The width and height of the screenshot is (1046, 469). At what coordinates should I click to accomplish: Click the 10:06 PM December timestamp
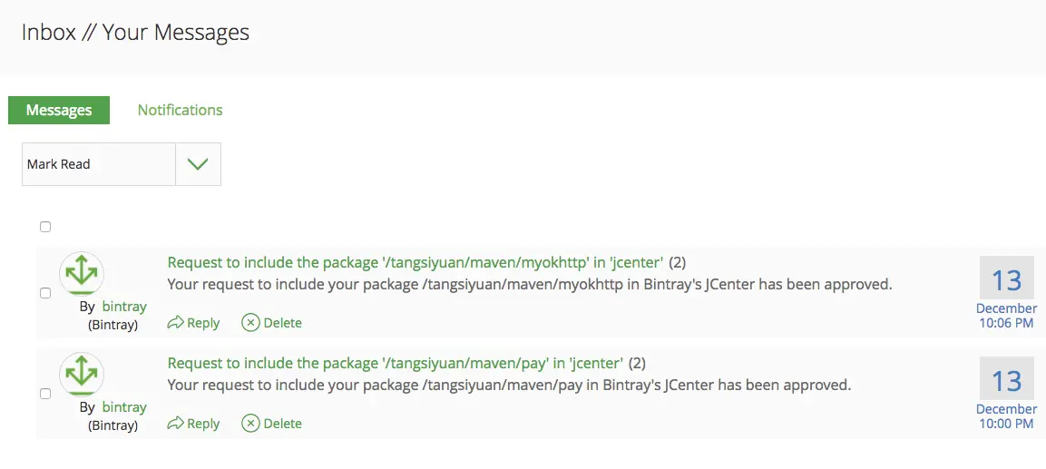(1006, 316)
